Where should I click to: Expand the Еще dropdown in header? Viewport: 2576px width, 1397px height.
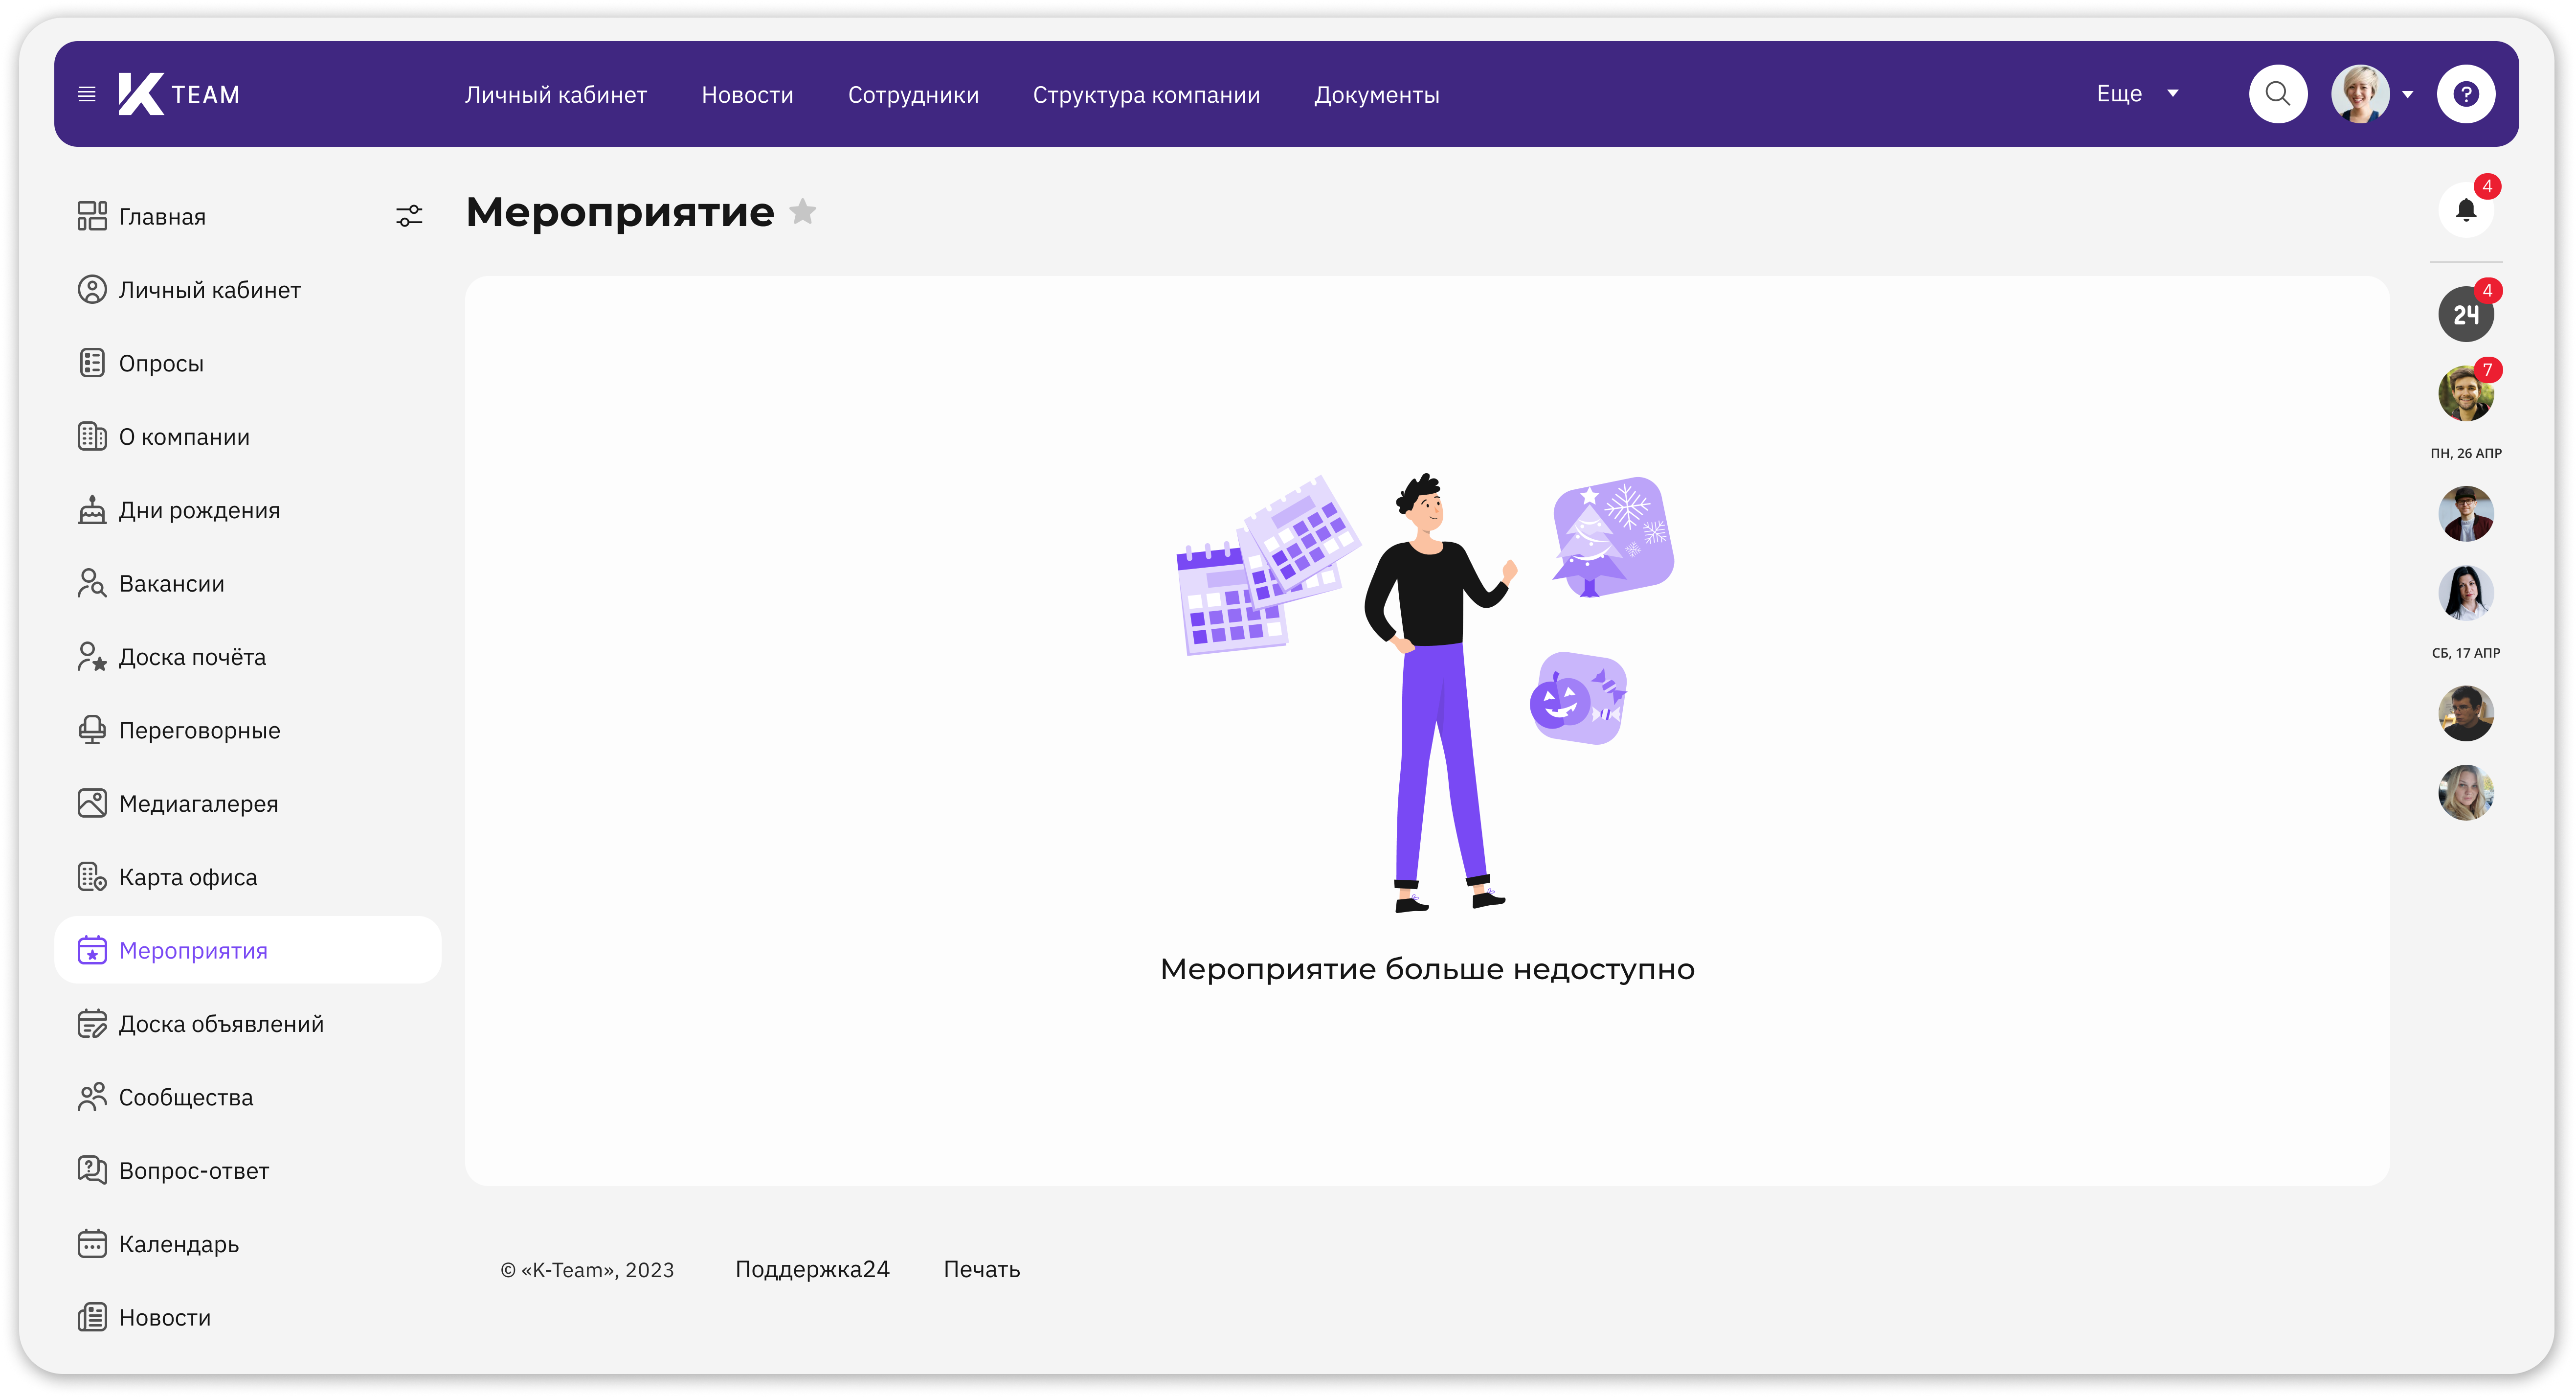point(2137,94)
